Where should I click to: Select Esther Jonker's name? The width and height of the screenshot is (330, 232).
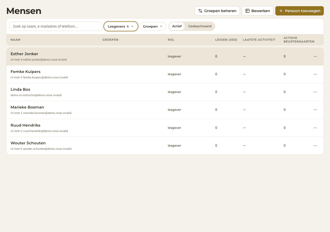(x=24, y=54)
